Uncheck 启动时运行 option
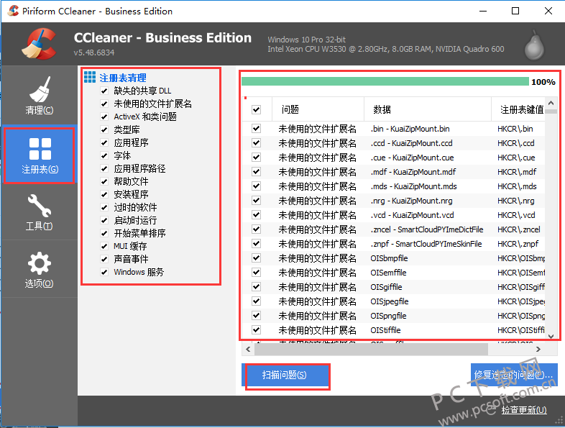Viewport: 565px width, 428px height. [x=104, y=220]
